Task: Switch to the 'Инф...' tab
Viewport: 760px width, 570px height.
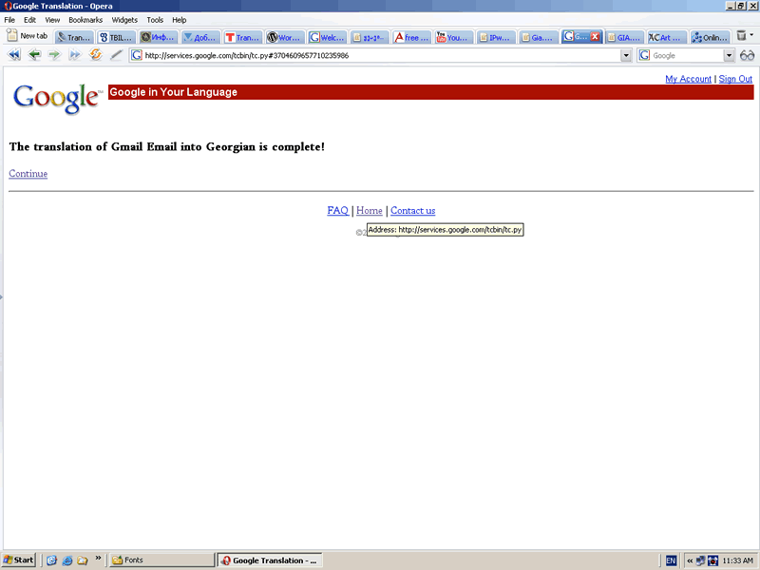Action: (x=158, y=37)
